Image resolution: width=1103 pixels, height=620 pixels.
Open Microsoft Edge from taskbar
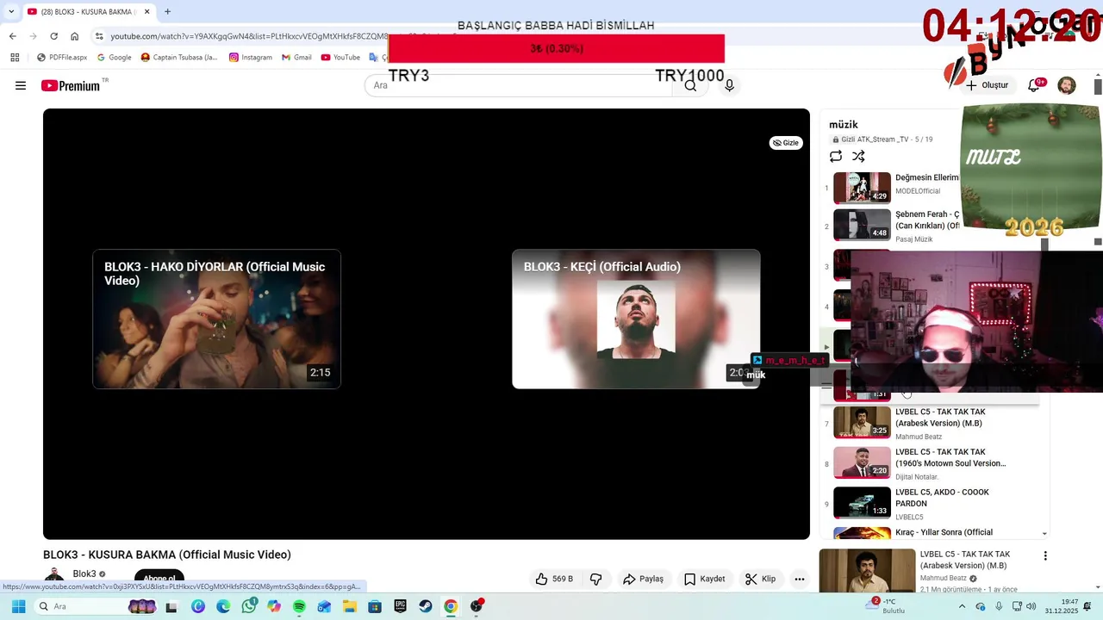click(224, 606)
